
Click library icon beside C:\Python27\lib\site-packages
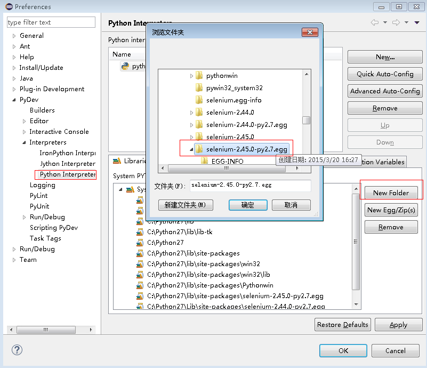click(140, 253)
